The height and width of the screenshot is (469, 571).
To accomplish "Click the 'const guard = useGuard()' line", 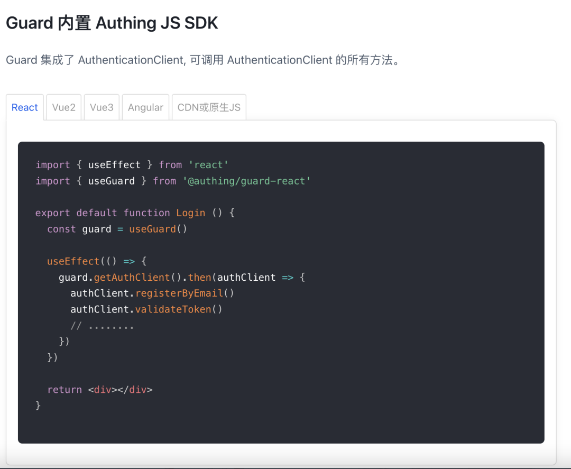I will click(117, 229).
